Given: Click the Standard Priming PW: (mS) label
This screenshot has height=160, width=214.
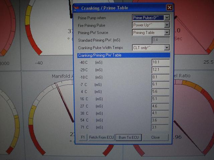Looking at the screenshot, I should [x=99, y=40].
